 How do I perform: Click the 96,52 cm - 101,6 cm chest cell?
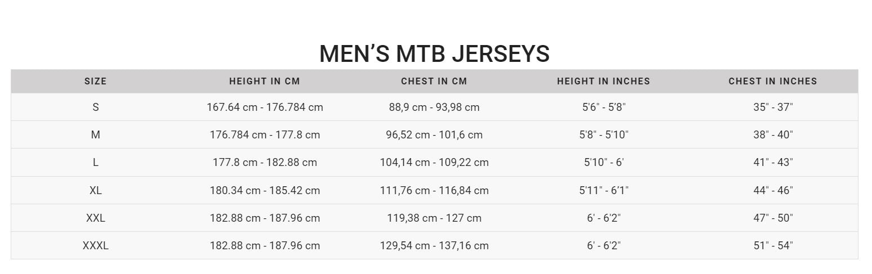coord(434,135)
